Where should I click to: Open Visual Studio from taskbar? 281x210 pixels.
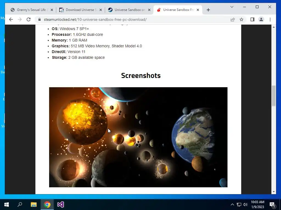(61, 205)
